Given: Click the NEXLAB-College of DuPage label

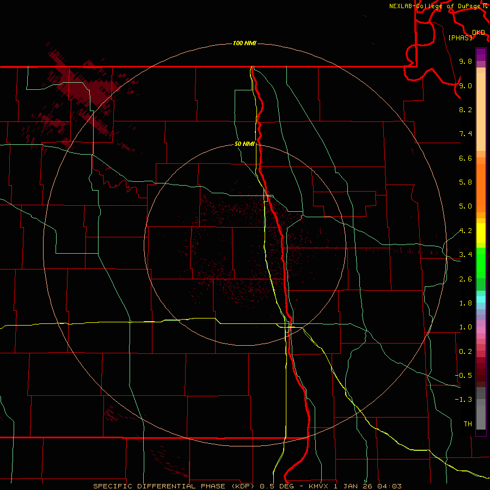Looking at the screenshot, I should (x=438, y=6).
